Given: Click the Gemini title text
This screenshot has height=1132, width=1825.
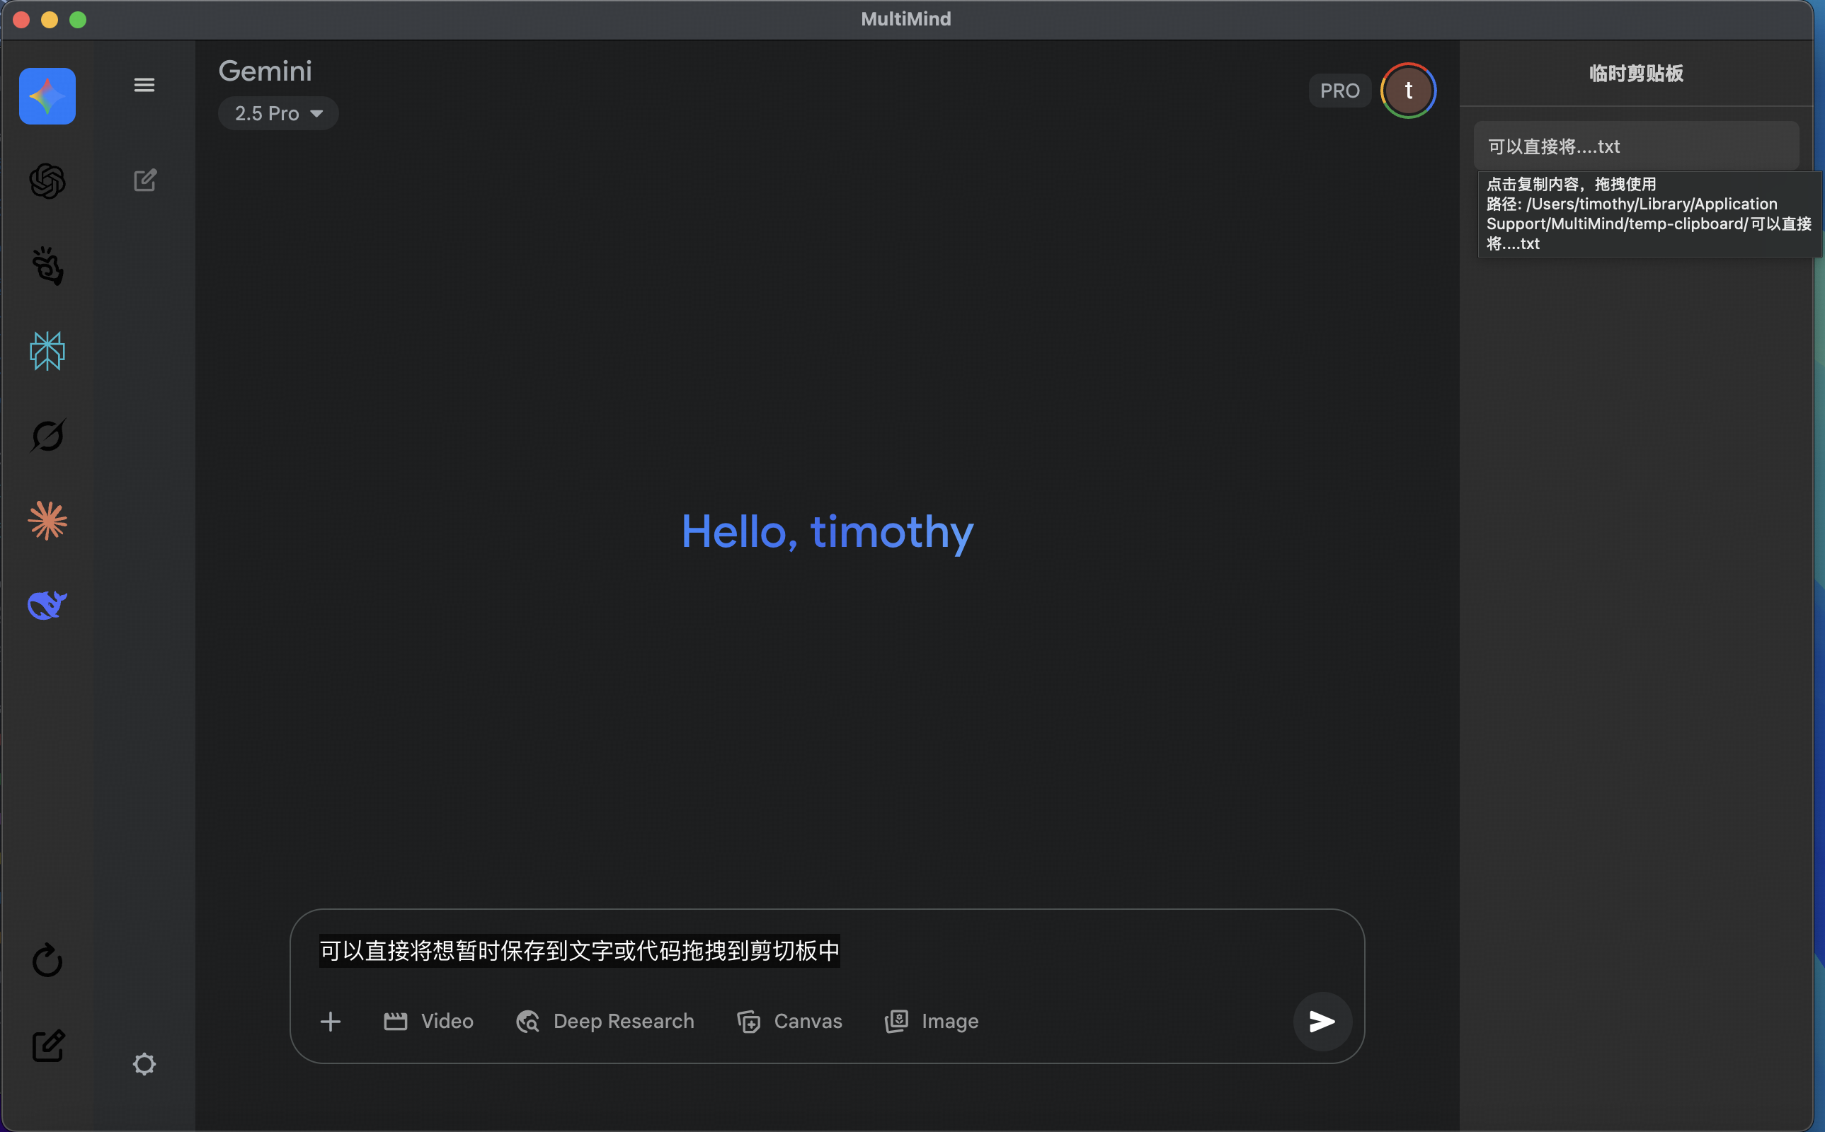Looking at the screenshot, I should click(x=265, y=71).
